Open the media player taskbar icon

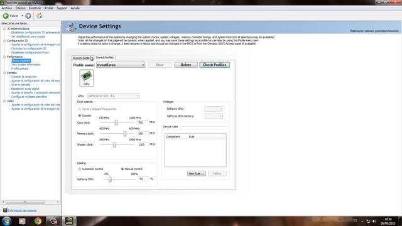point(22,221)
